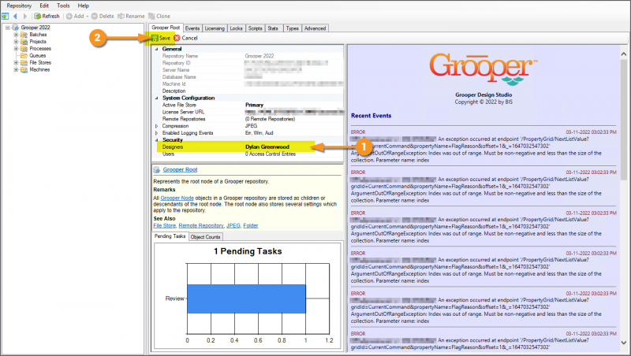Open the Grooper Node link

click(x=177, y=198)
